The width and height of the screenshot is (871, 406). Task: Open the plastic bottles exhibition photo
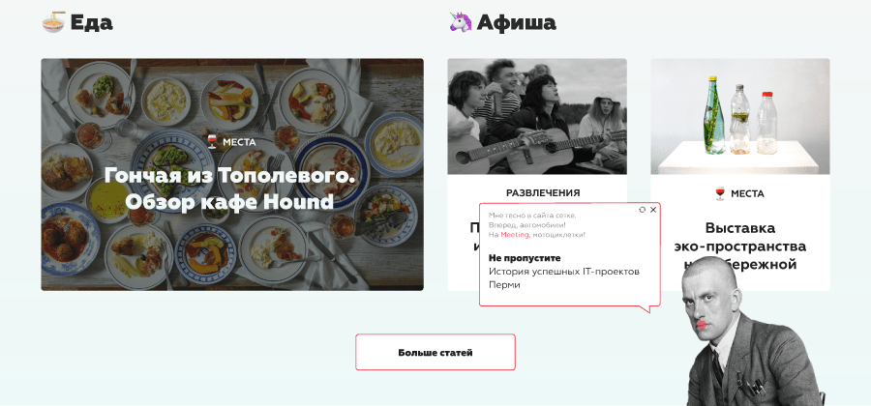point(740,116)
